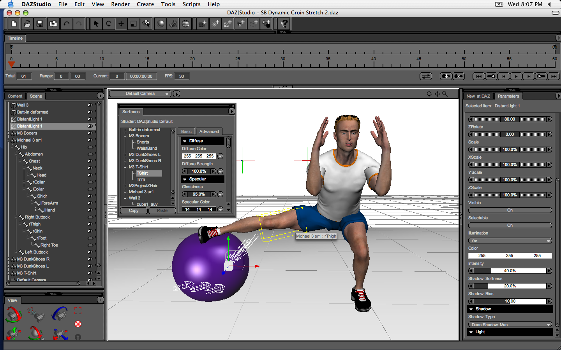561x350 pixels.
Task: Expand the M3 Boxers scene node
Action: click(x=8, y=133)
